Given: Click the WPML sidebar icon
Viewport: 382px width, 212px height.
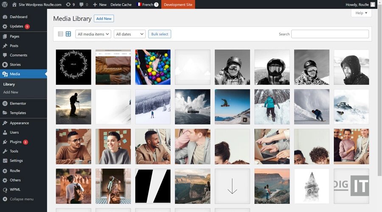Looking at the screenshot, I should pos(5,190).
